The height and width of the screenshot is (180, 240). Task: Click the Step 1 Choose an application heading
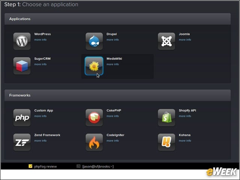pos(41,4)
